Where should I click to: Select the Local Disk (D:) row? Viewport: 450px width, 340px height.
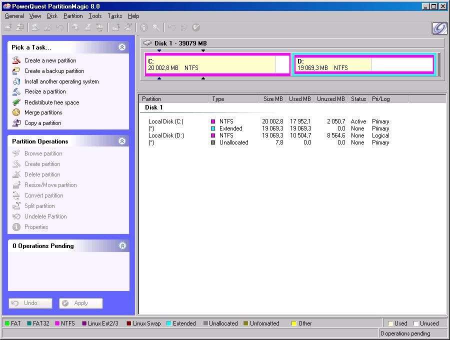pyautogui.click(x=268, y=135)
